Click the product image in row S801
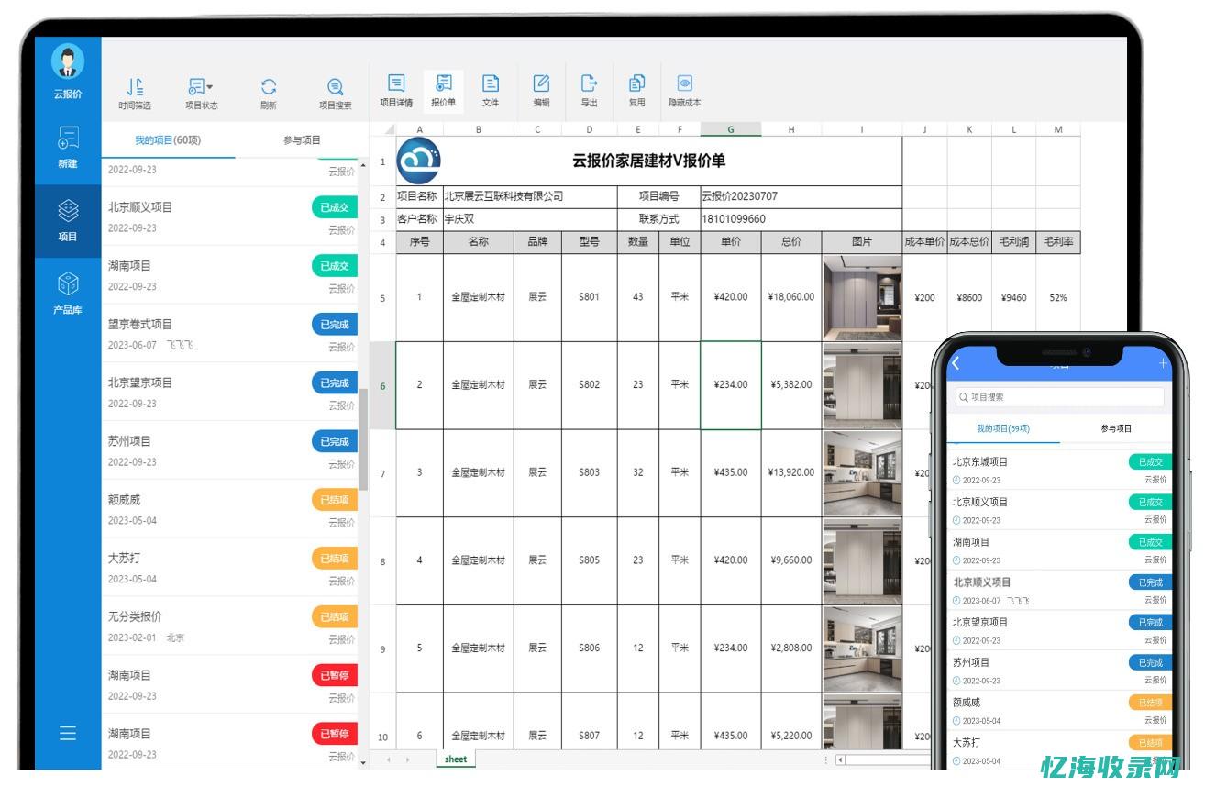Screen dimensions: 1205x787 (862, 297)
